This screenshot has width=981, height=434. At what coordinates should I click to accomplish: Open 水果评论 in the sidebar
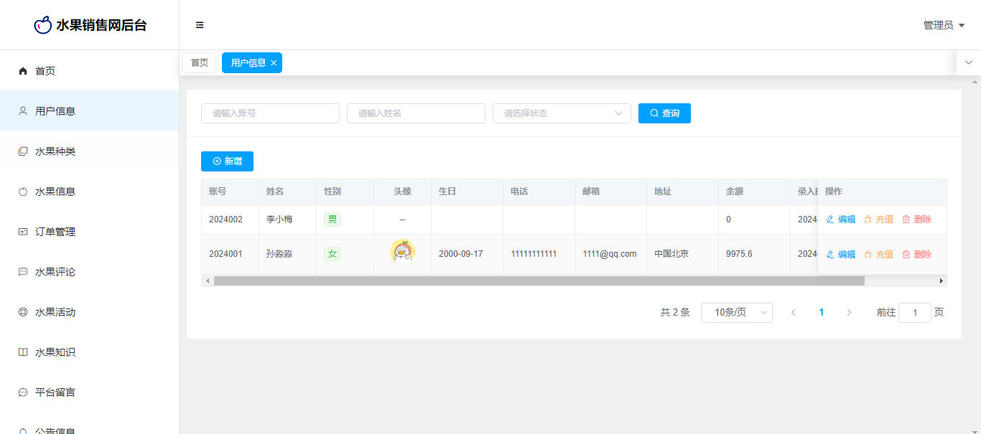pos(55,272)
